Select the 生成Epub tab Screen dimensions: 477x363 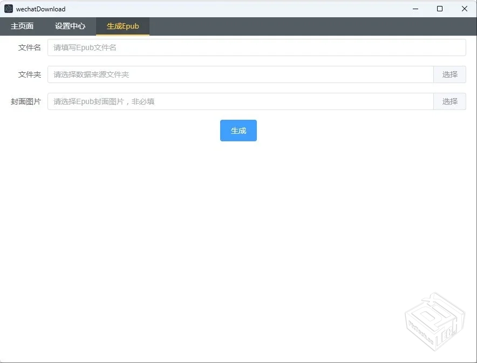[x=122, y=26]
